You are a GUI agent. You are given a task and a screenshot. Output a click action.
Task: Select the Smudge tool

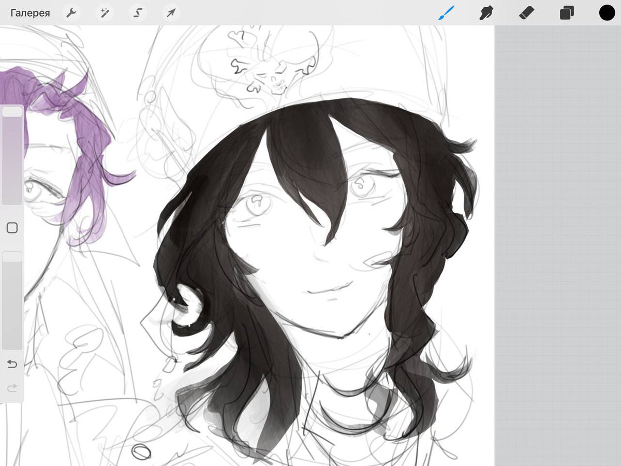(x=485, y=13)
